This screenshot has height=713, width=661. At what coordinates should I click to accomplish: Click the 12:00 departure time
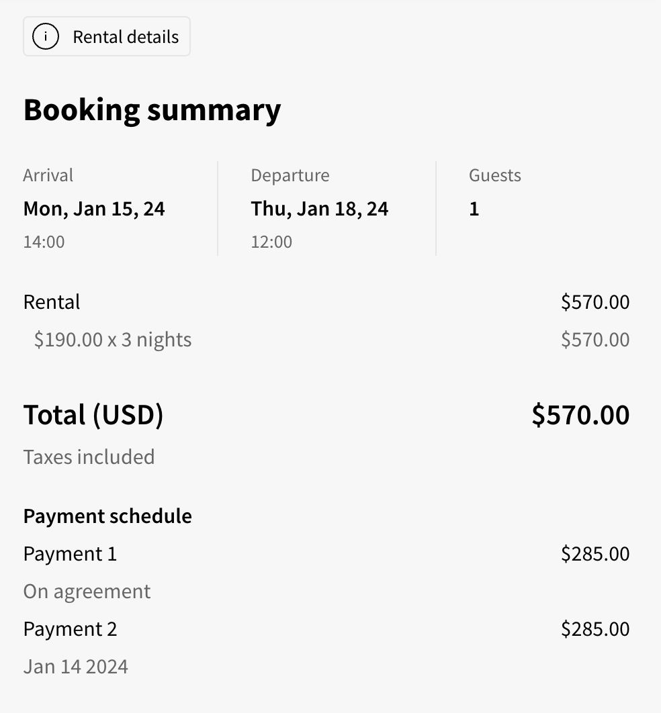[x=271, y=242]
